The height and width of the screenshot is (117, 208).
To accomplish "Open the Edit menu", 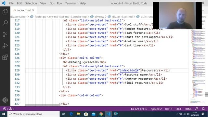I will pyautogui.click(x=19, y=3).
